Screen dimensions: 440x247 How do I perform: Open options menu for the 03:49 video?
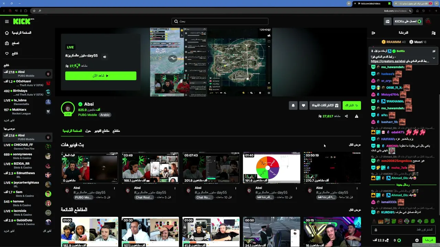click(x=175, y=188)
